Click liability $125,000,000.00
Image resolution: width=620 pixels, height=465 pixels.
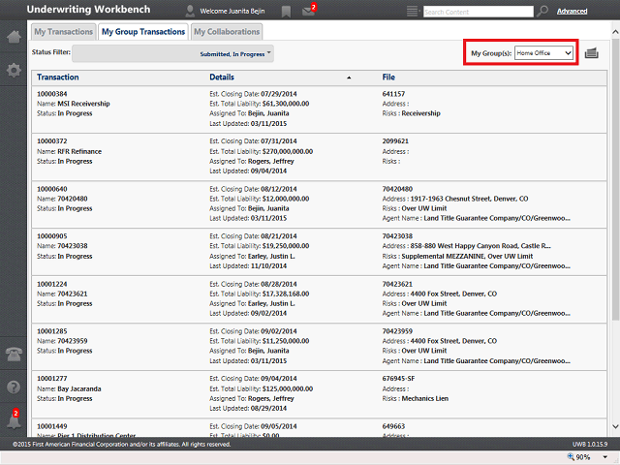[288, 388]
